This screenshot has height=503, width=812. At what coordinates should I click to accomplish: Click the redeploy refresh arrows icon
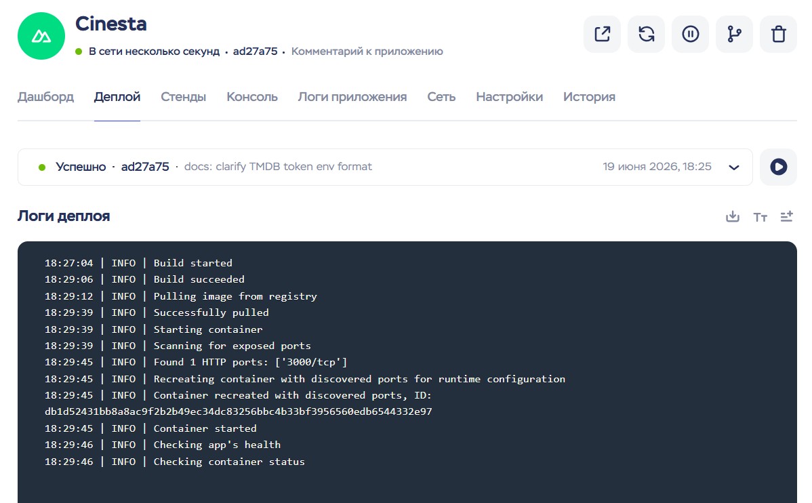647,34
